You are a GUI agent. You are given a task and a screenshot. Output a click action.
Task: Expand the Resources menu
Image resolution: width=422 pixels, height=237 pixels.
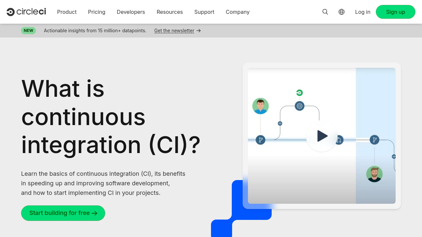(170, 12)
